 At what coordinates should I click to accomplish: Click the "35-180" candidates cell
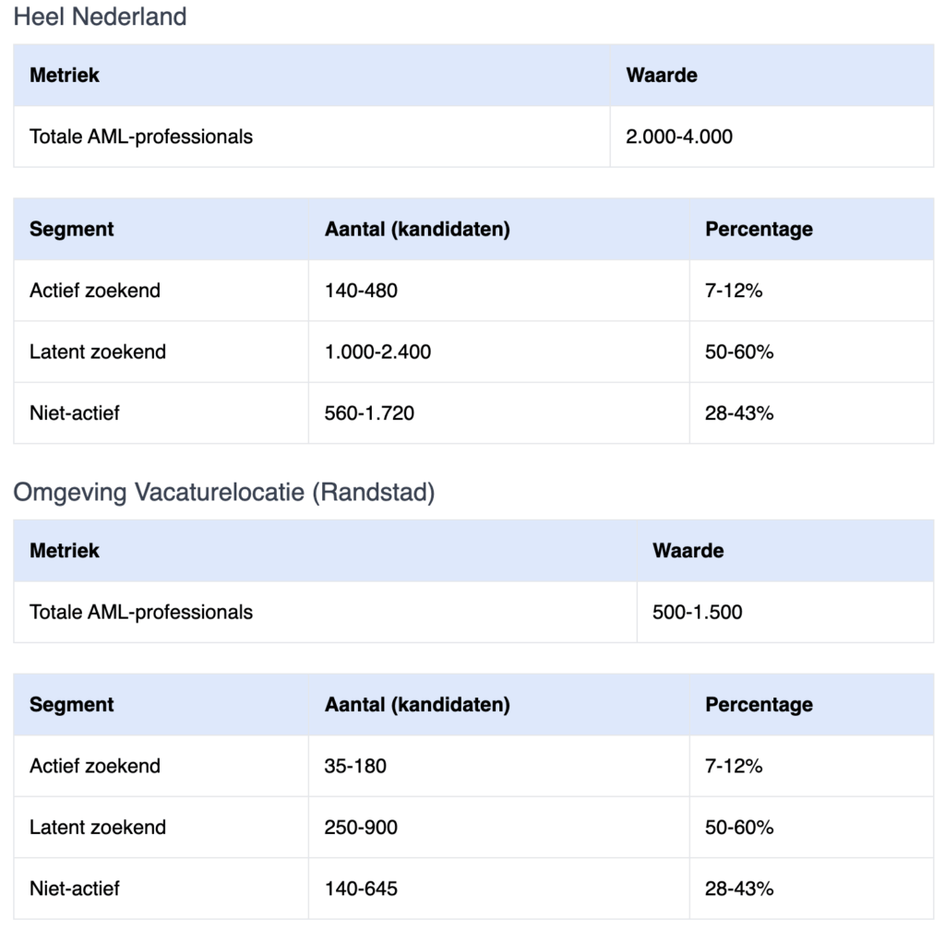pos(355,766)
